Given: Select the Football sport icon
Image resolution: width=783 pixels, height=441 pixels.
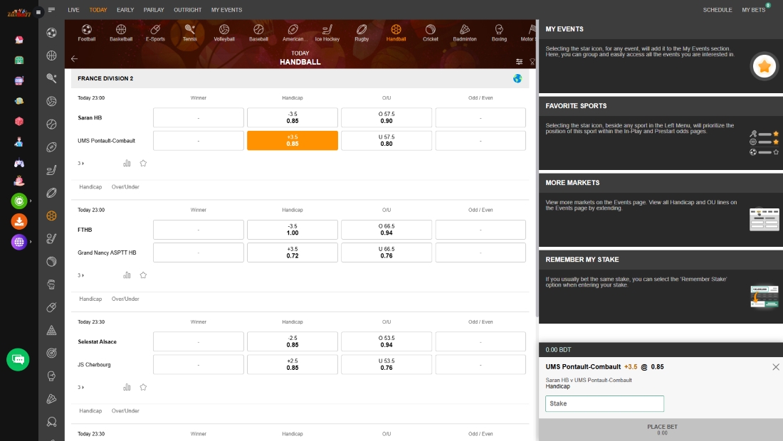Looking at the screenshot, I should [86, 33].
